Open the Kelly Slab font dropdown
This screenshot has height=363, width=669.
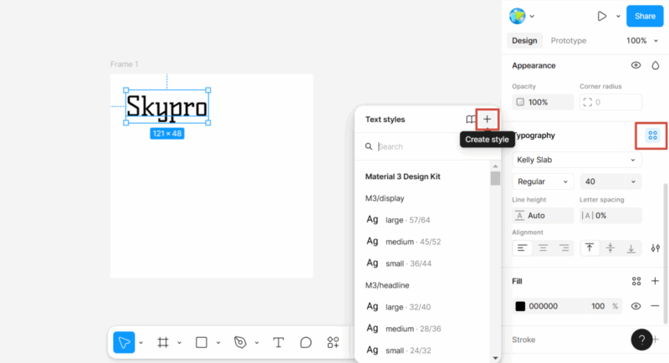(576, 160)
